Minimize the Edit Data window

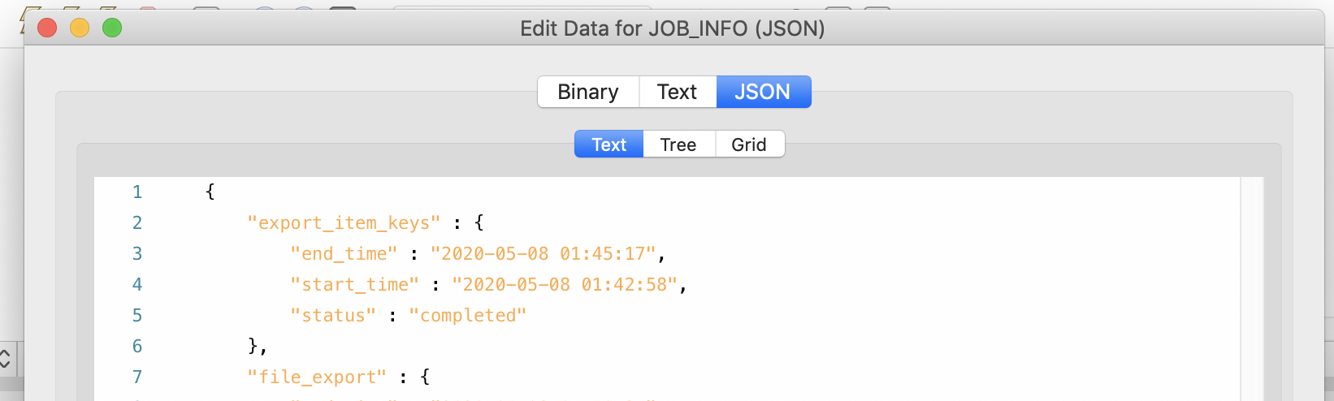80,28
